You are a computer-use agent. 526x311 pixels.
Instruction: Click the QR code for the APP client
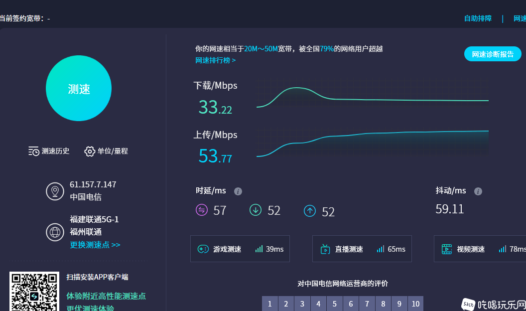(x=34, y=291)
